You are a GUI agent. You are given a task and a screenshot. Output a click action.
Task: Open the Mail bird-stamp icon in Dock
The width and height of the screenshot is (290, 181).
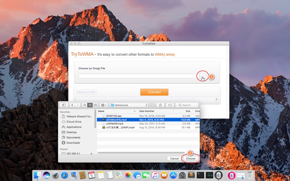point(74,175)
